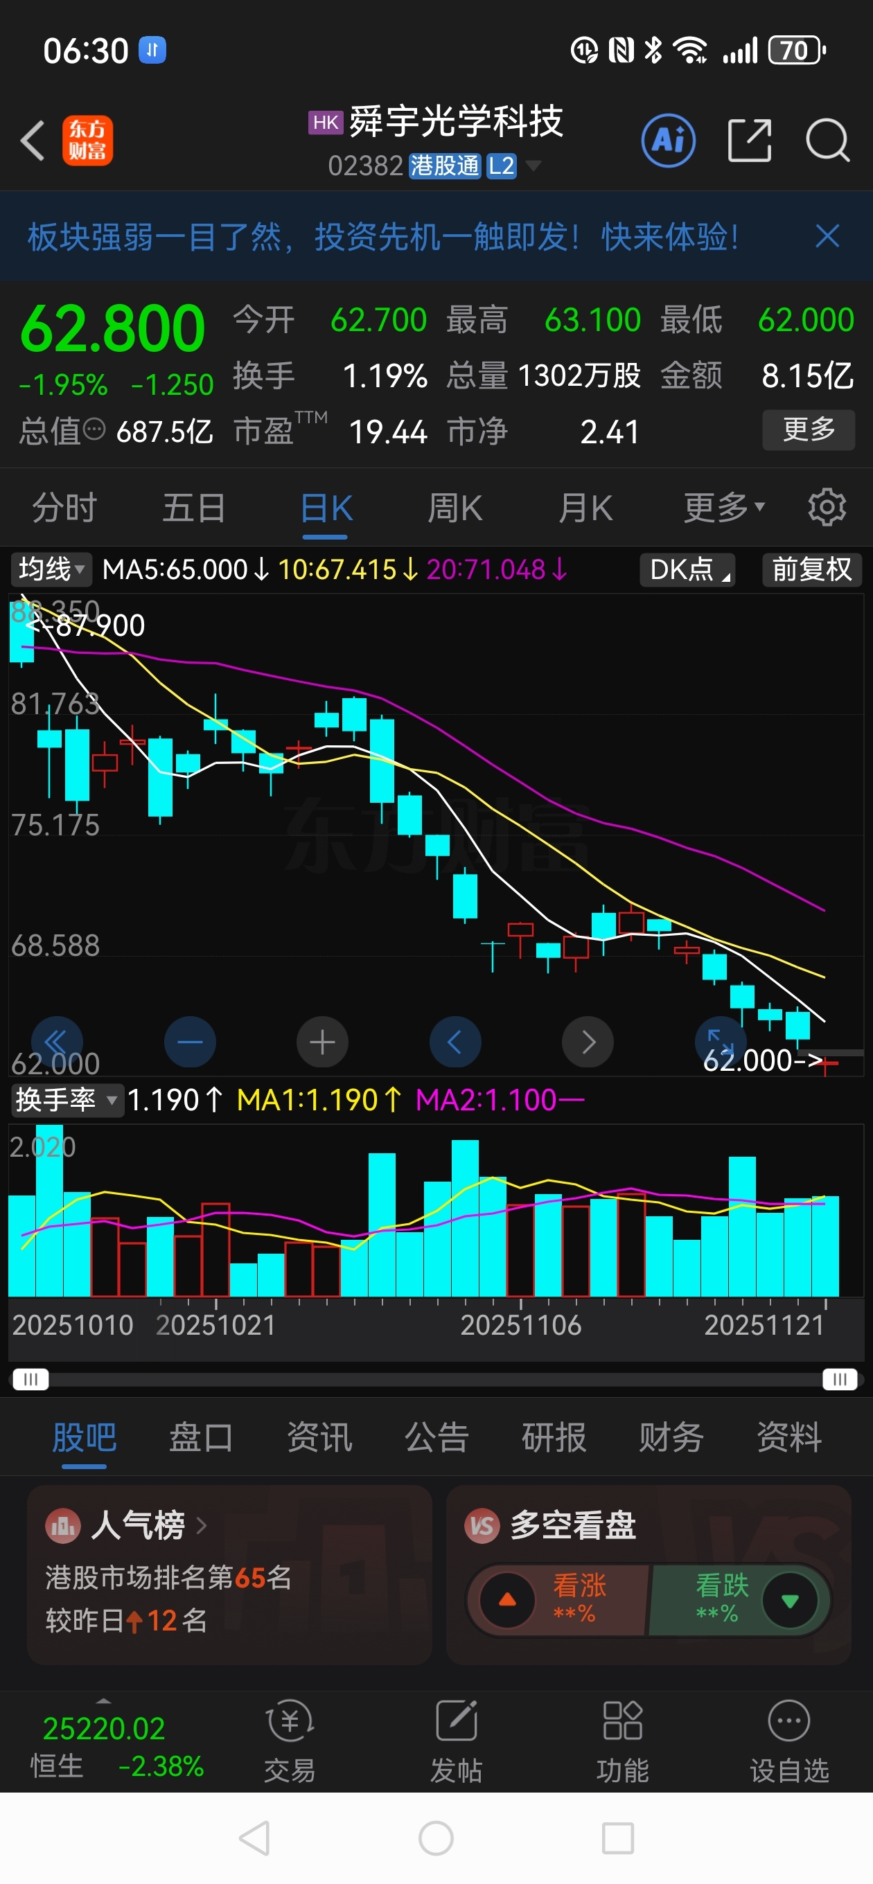873x1884 pixels.
Task: Zoom out chart with minus button
Action: coord(191,1042)
